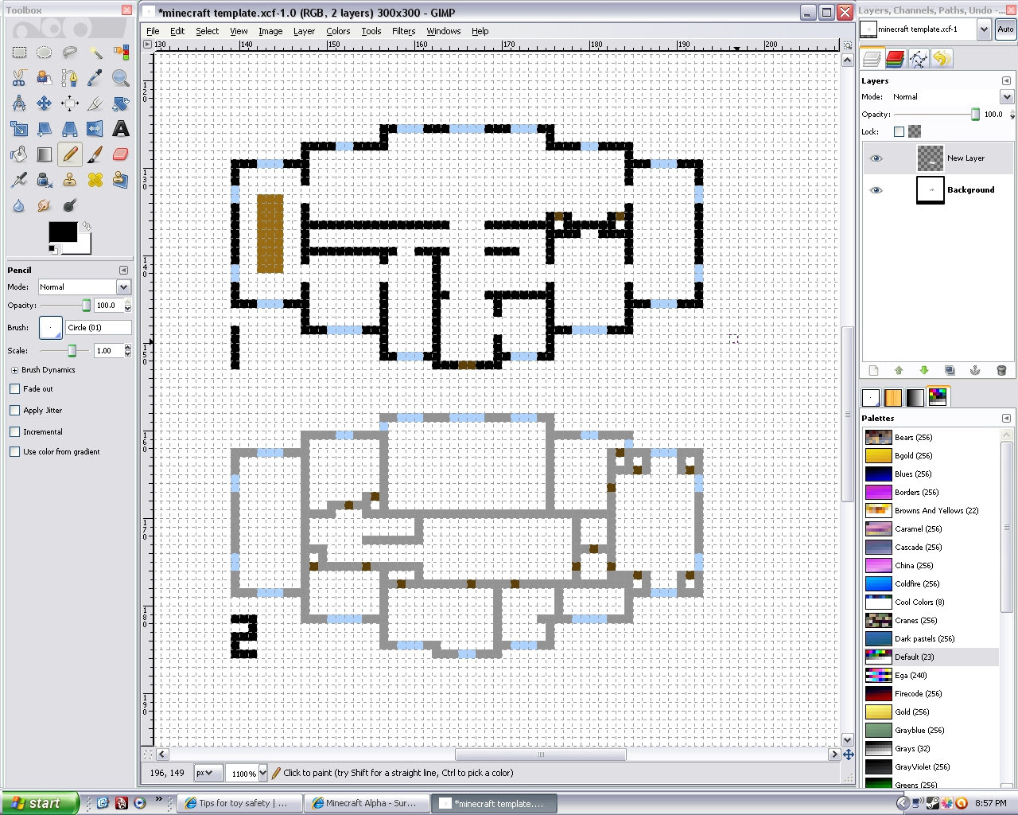Open the Pencil tool options menu arrow
This screenshot has height=815, width=1018.
click(x=123, y=271)
